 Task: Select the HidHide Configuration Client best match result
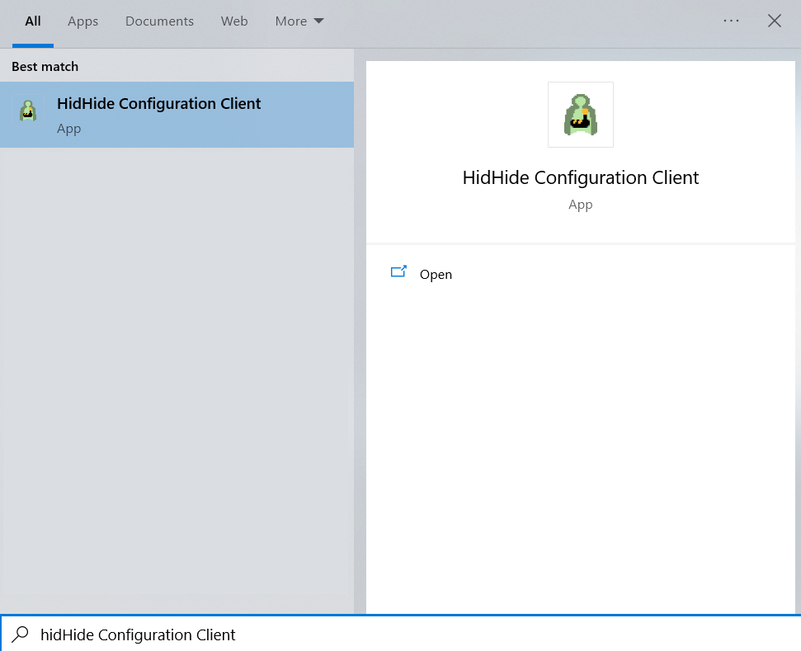[177, 115]
